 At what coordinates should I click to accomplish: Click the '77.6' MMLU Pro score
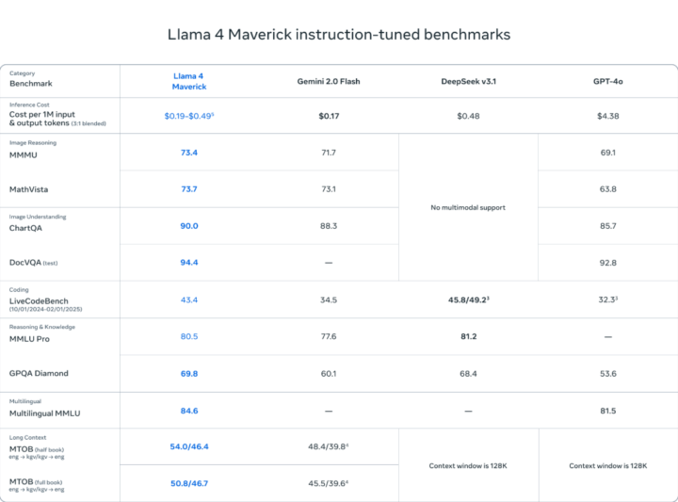click(x=329, y=336)
